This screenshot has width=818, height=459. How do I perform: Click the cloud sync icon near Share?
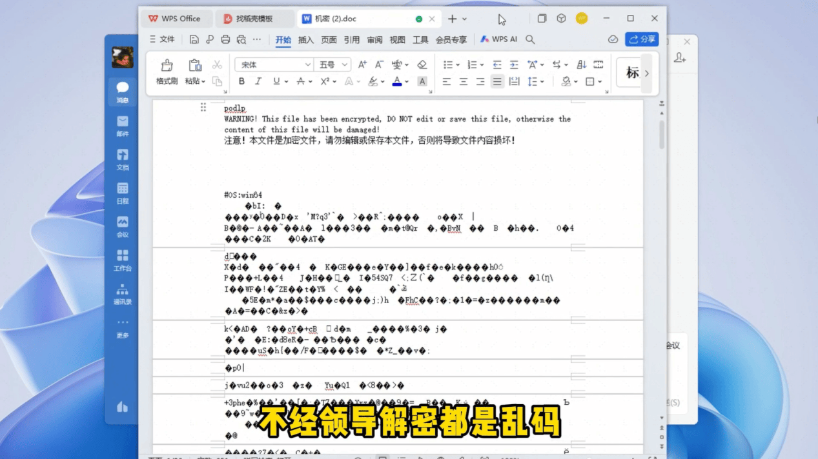click(613, 39)
